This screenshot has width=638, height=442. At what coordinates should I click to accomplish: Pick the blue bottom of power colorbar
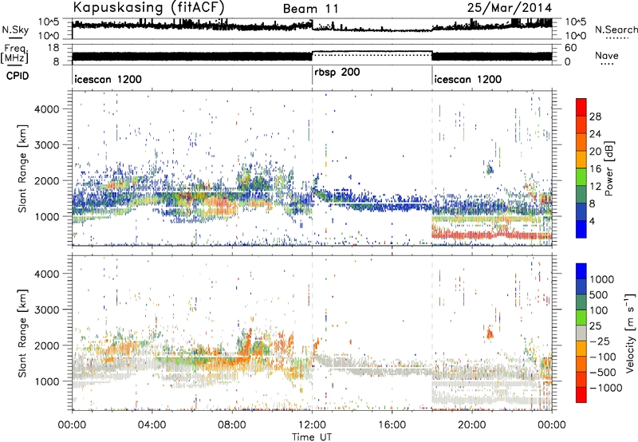point(581,231)
